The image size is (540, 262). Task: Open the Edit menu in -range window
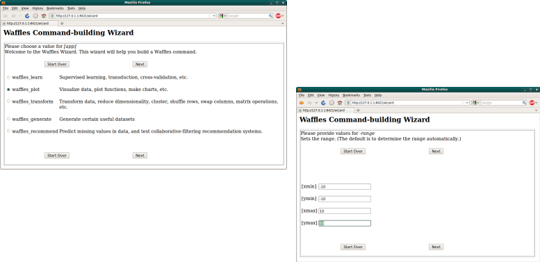coord(311,95)
